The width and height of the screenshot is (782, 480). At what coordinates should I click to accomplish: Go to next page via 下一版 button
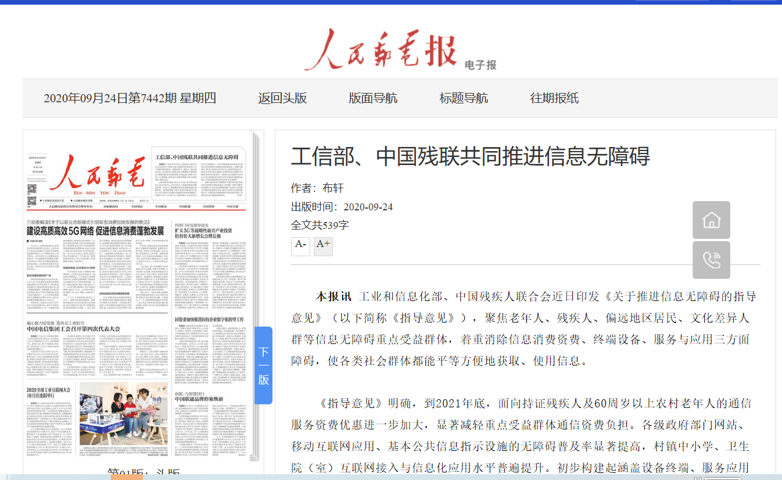pos(263,366)
